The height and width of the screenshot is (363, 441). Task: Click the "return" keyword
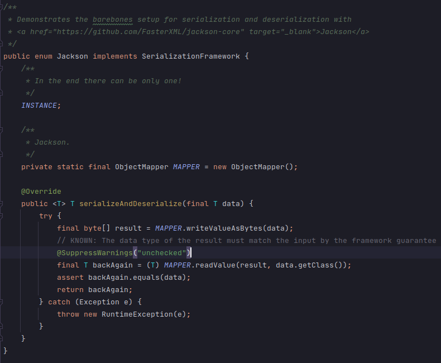tap(70, 290)
